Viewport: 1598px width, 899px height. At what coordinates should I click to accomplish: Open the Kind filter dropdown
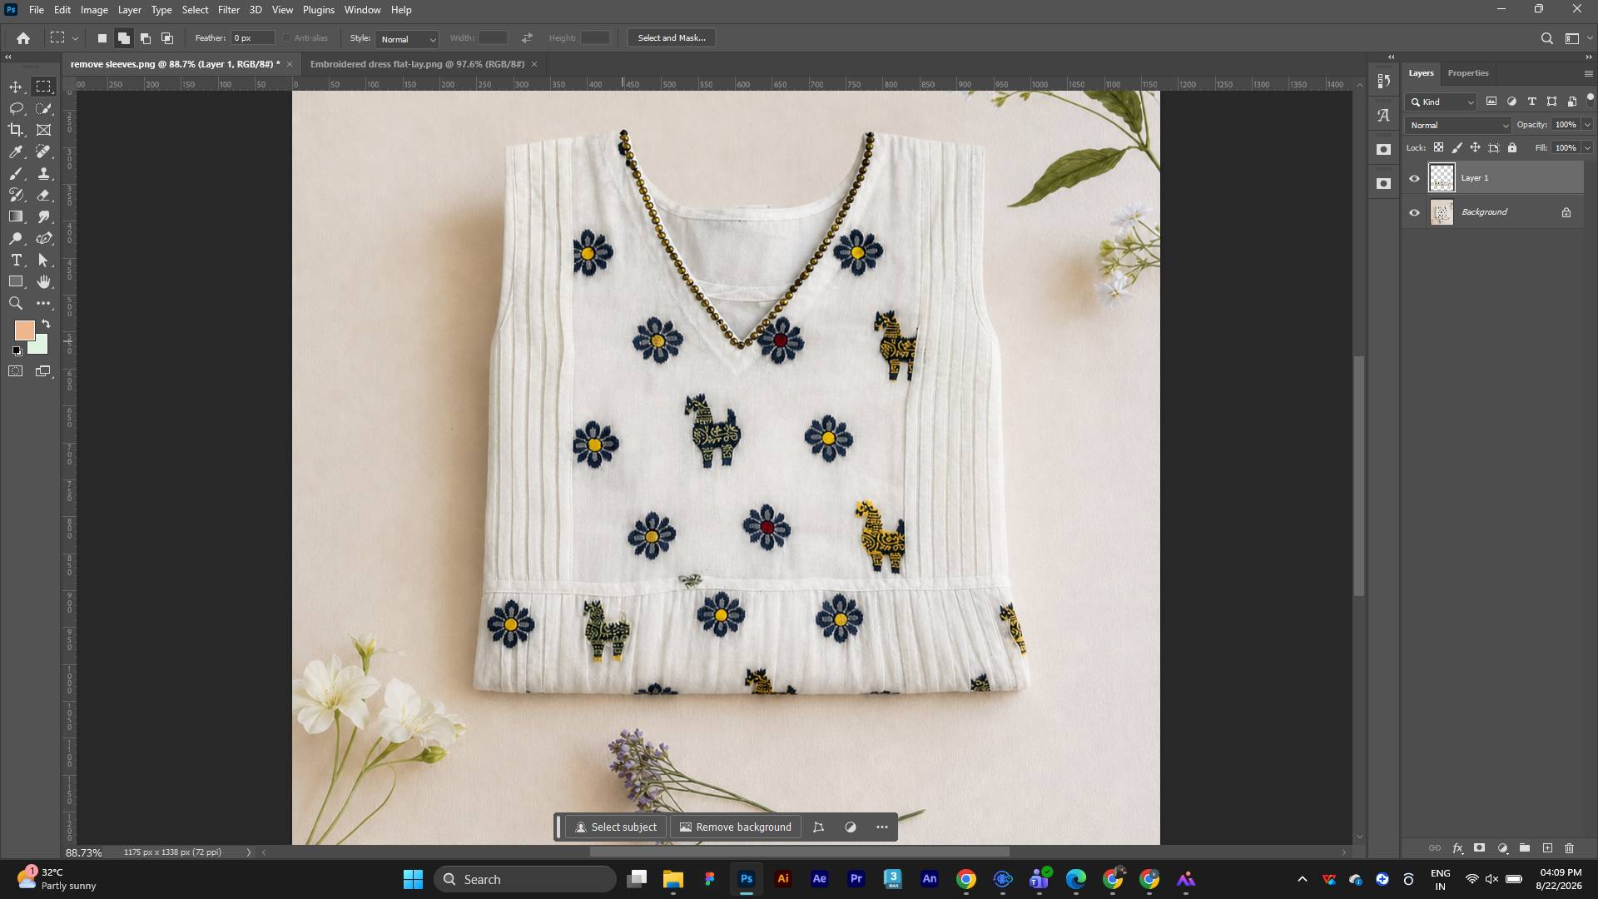pos(1442,102)
